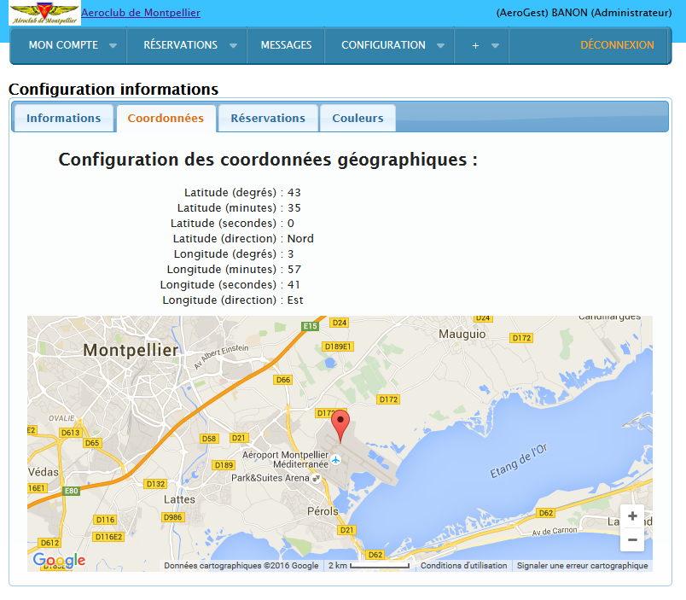This screenshot has width=686, height=600.
Task: Click the Longitude (direction) value Est
Action: tap(295, 300)
